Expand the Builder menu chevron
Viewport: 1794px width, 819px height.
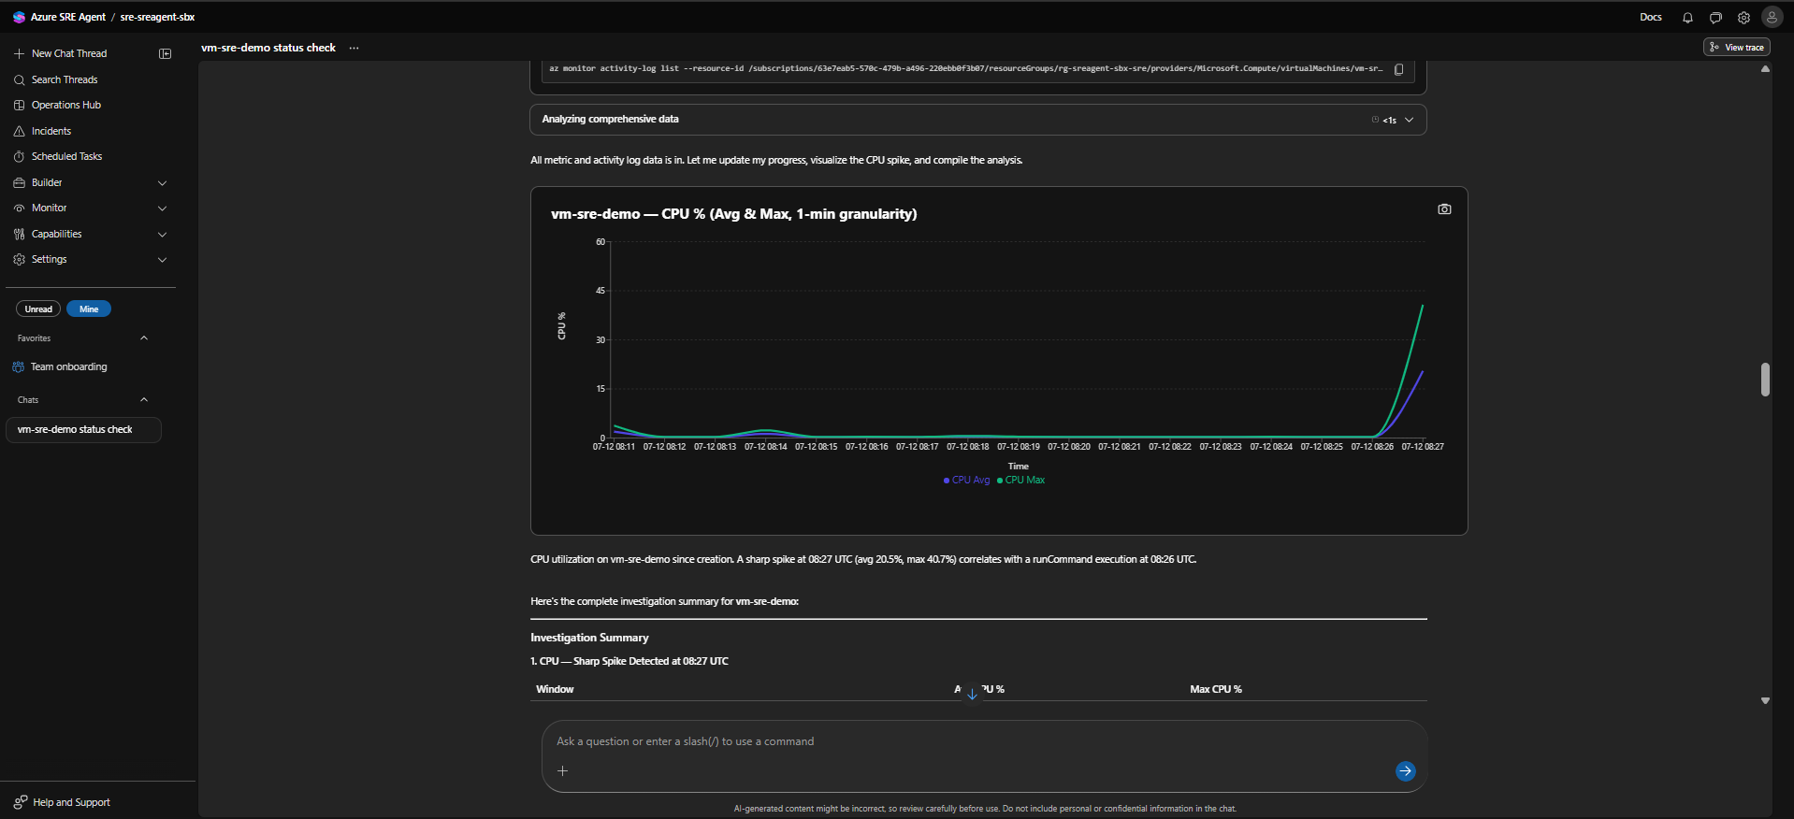coord(162,182)
